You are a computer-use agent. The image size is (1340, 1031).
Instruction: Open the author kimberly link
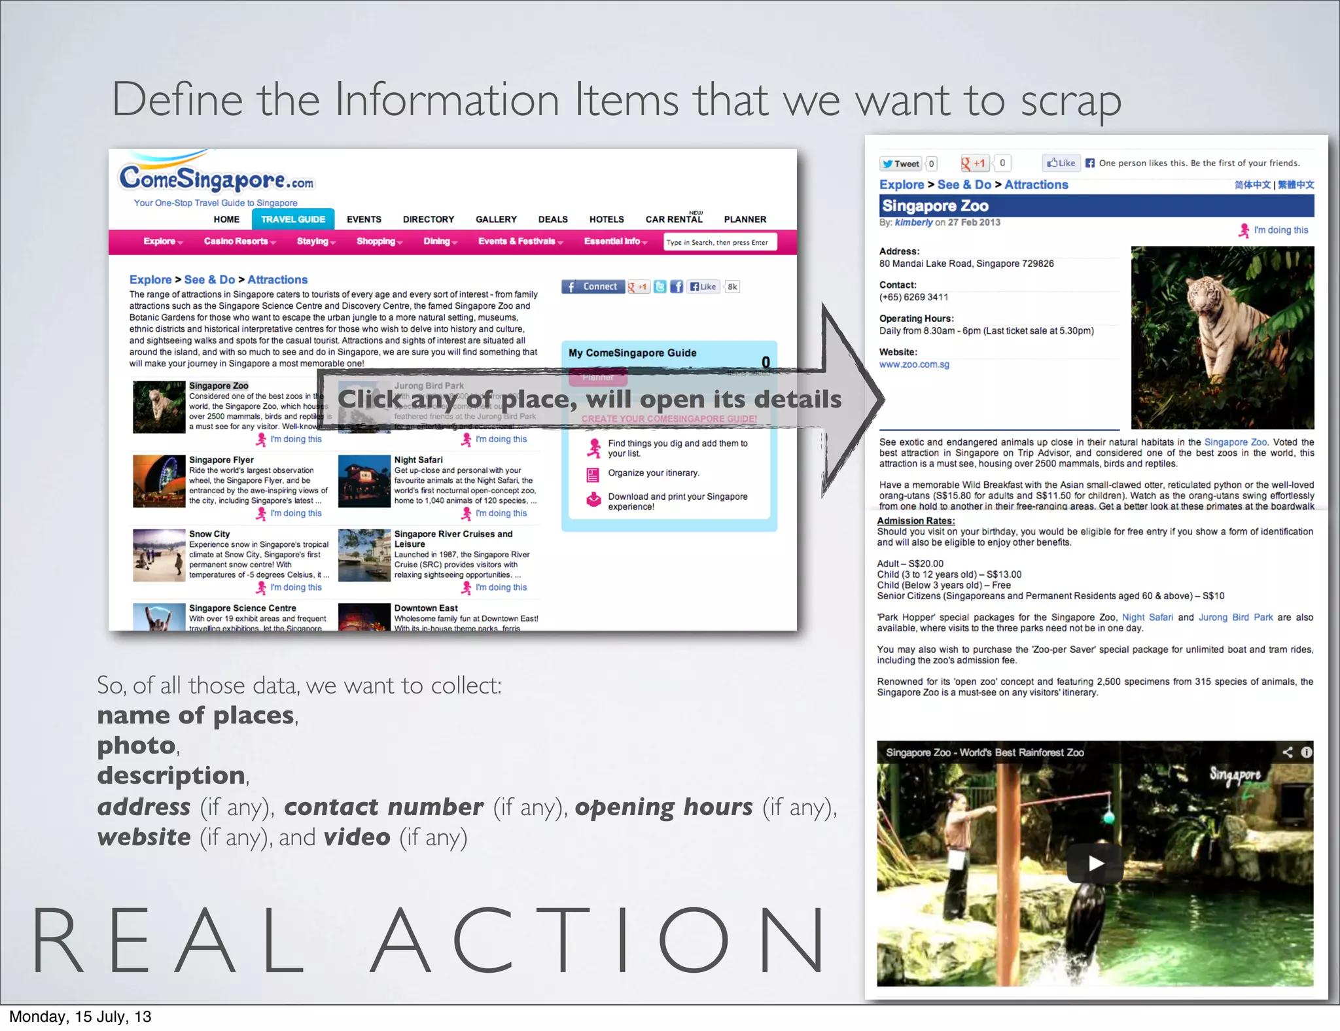(x=913, y=222)
